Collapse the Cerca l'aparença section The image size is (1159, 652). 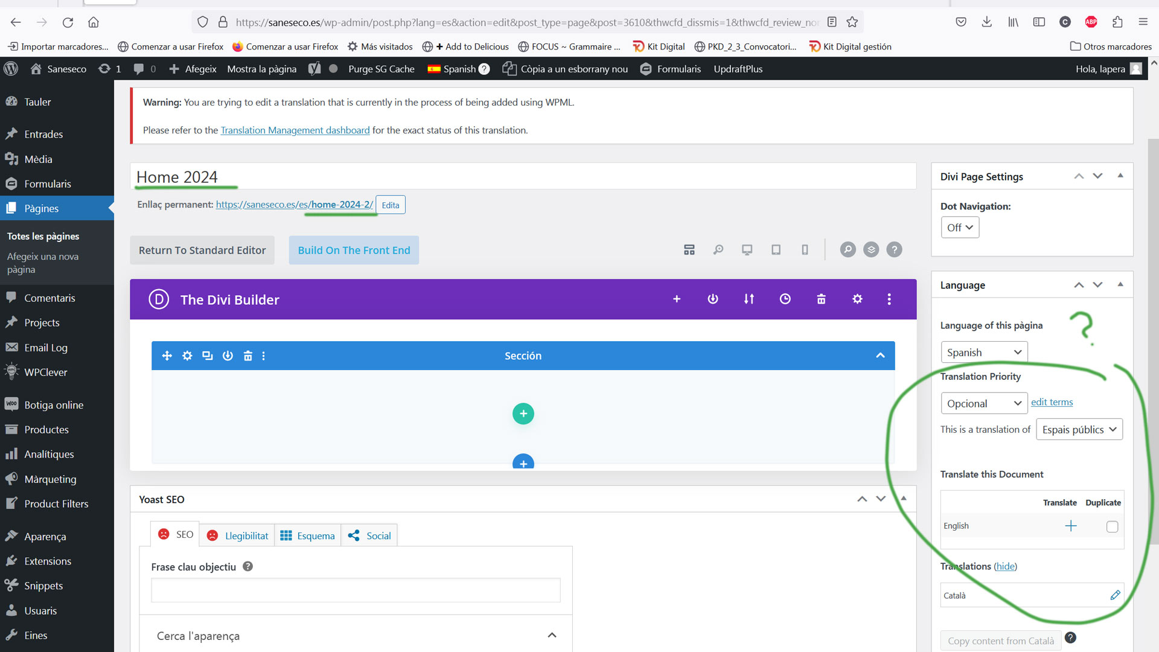[x=552, y=635]
